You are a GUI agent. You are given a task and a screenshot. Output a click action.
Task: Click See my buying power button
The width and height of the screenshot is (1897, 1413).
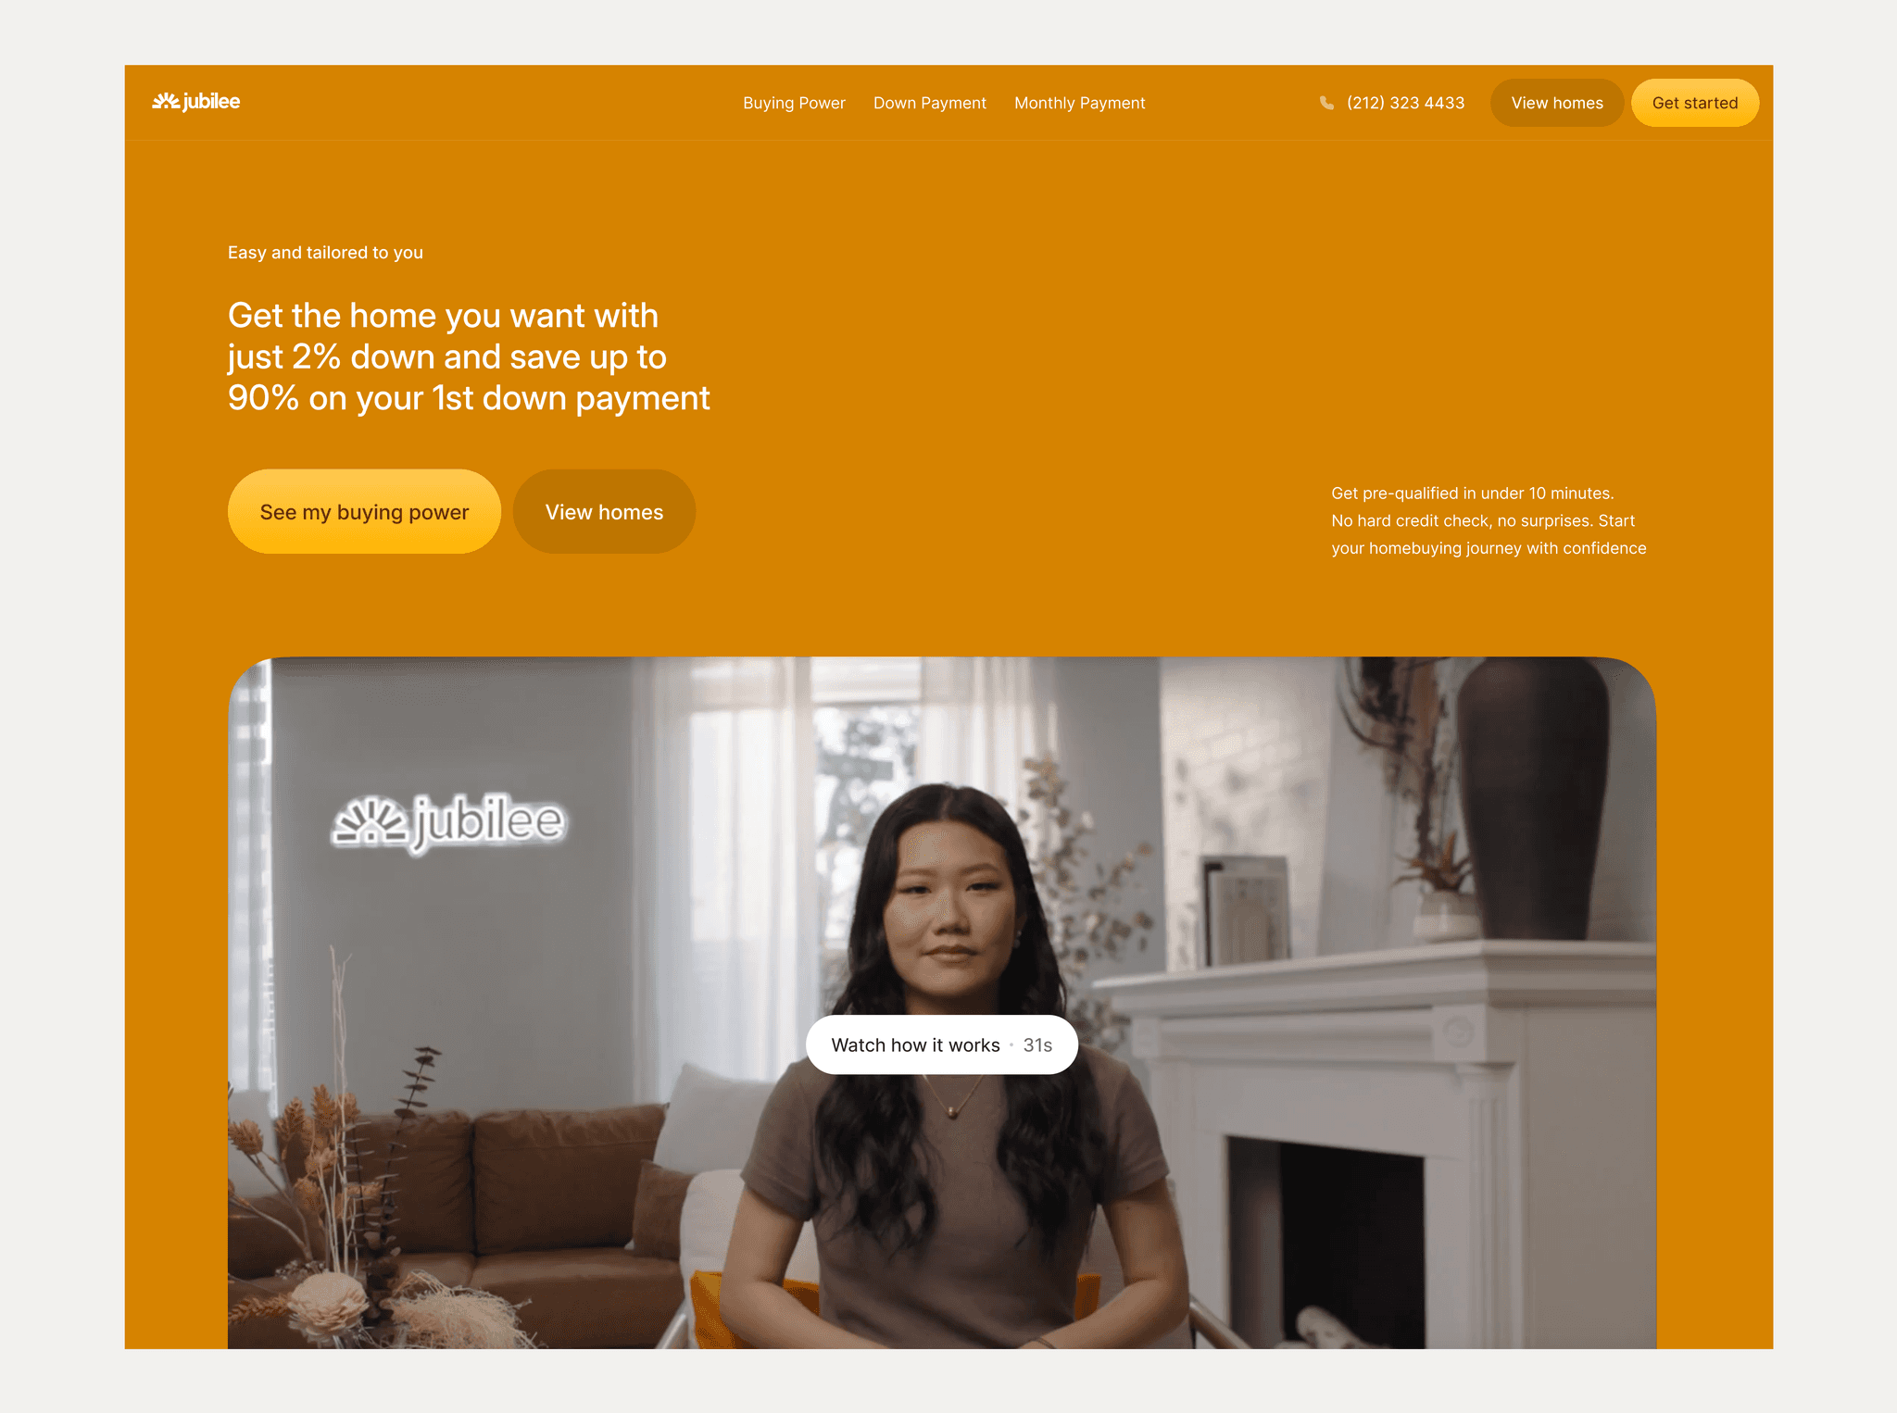point(364,511)
